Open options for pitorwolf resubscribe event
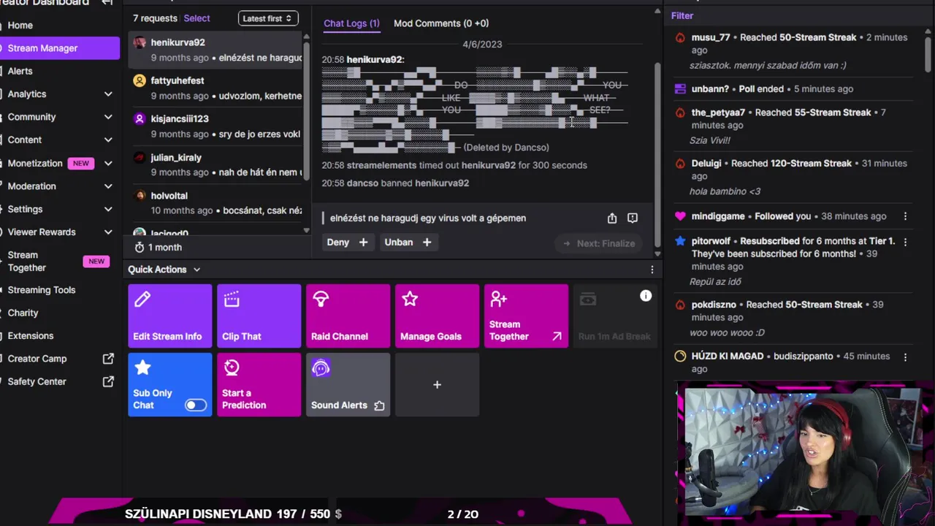 [905, 241]
